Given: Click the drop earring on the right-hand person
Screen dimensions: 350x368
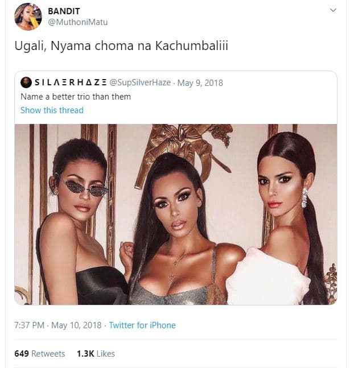Looking at the screenshot, I should [304, 198].
